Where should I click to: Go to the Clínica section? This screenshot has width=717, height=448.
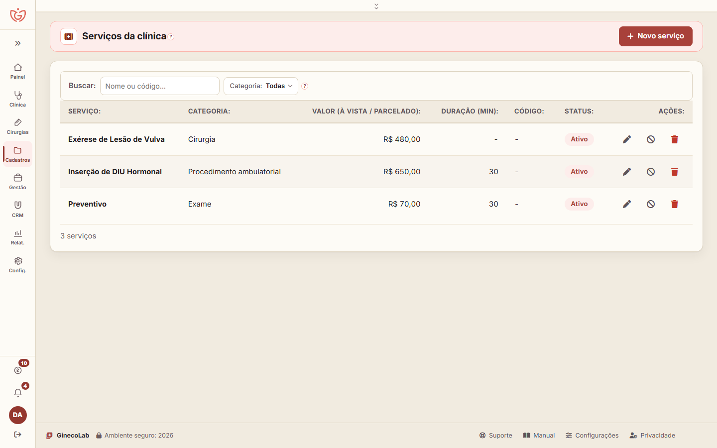click(x=18, y=99)
